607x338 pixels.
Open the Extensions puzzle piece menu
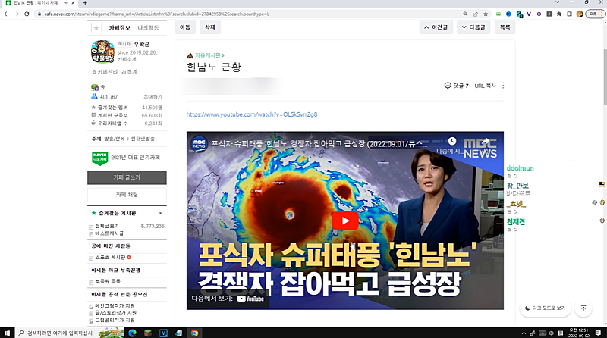[559, 14]
